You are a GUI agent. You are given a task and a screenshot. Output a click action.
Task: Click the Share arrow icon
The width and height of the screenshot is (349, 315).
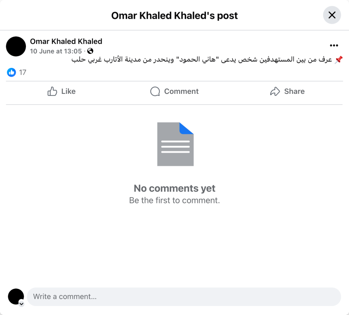click(x=275, y=91)
